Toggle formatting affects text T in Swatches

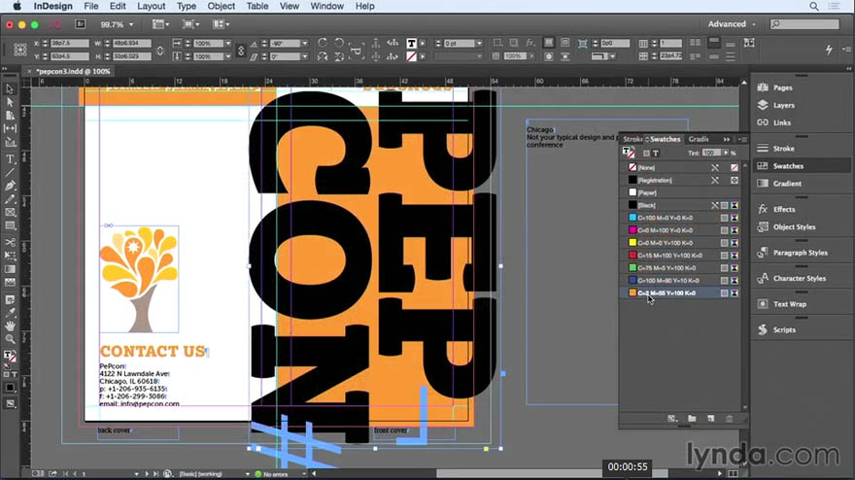pos(656,154)
